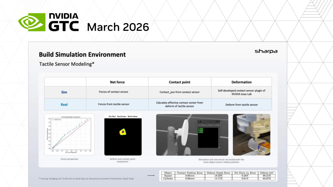Image resolution: width=333 pixels, height=187 pixels.
Task: Click the "Net force" column header
Action: pyautogui.click(x=117, y=82)
